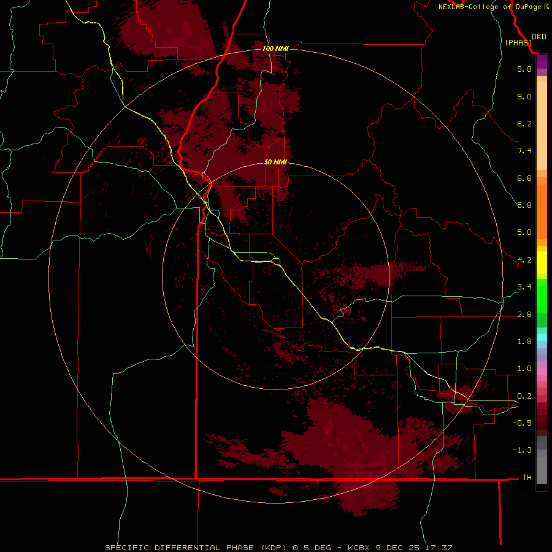Screen dimensions: 552x552
Task: Select the 7.4 scale value
Action: coord(524,151)
